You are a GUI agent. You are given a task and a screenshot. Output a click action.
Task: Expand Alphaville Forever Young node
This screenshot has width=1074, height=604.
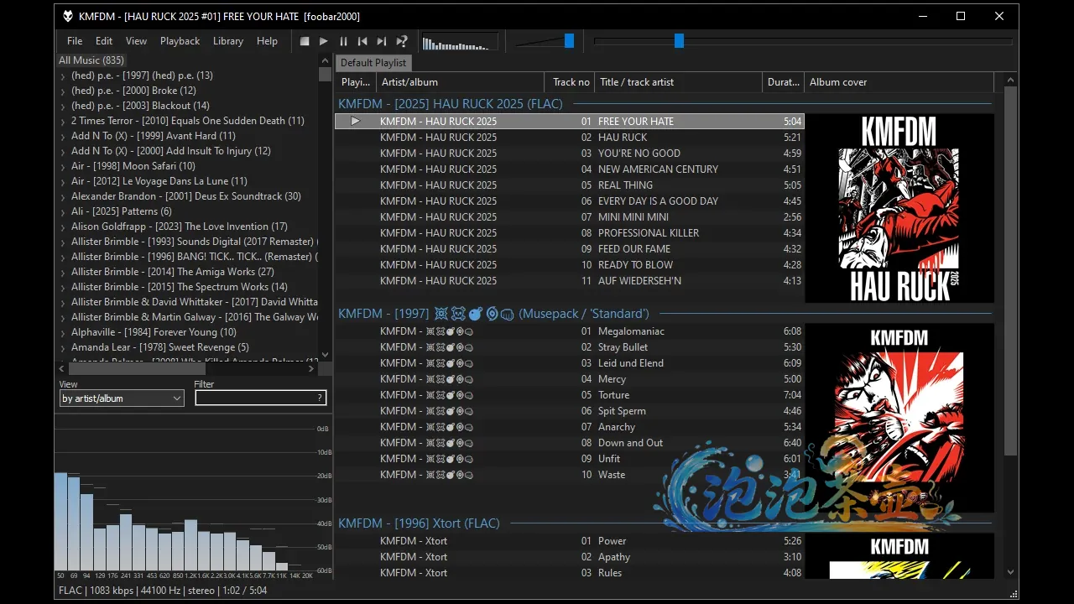pyautogui.click(x=63, y=332)
